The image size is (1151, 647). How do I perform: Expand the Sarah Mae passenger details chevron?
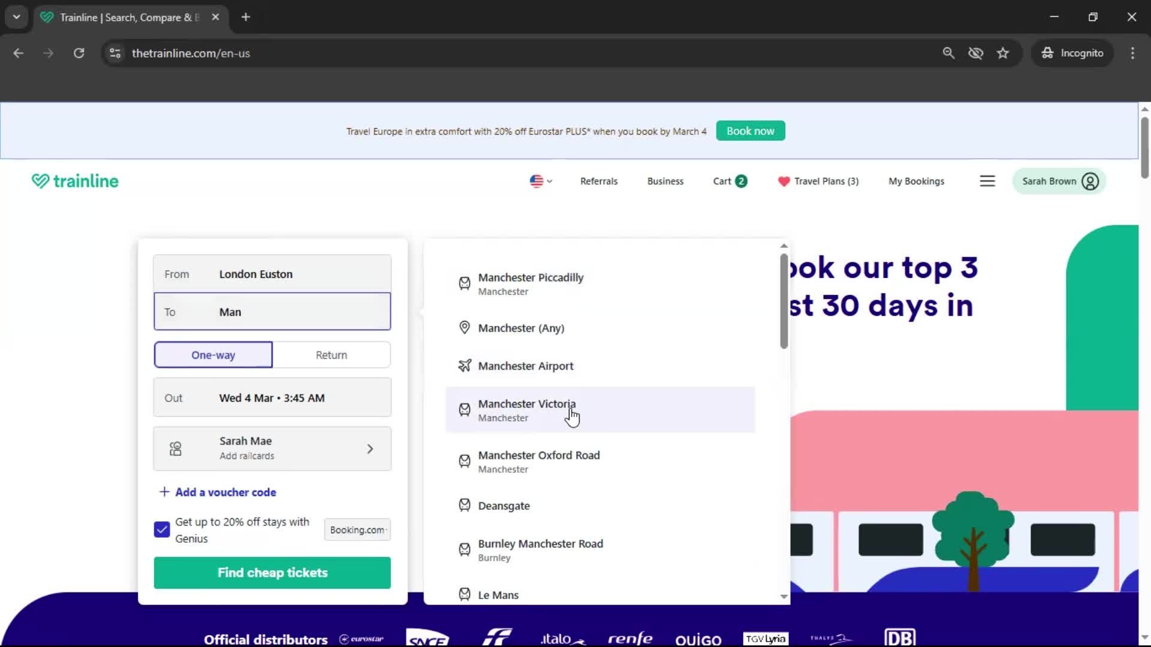tap(370, 448)
